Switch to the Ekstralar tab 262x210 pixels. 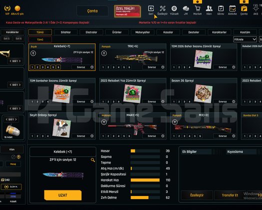pyautogui.click(x=91, y=32)
